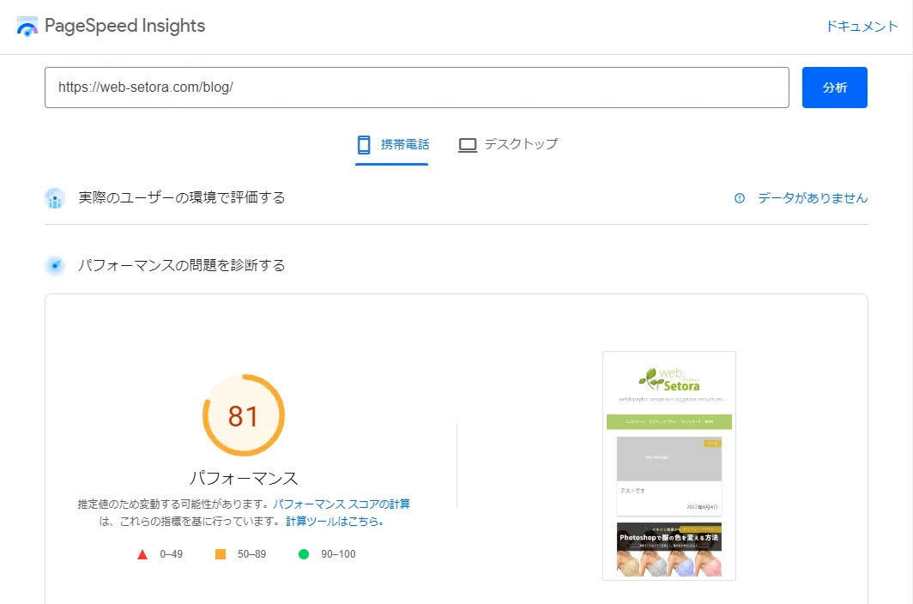The width and height of the screenshot is (913, 604).
Task: Click the real-user evaluation section icon
Action: click(x=55, y=198)
